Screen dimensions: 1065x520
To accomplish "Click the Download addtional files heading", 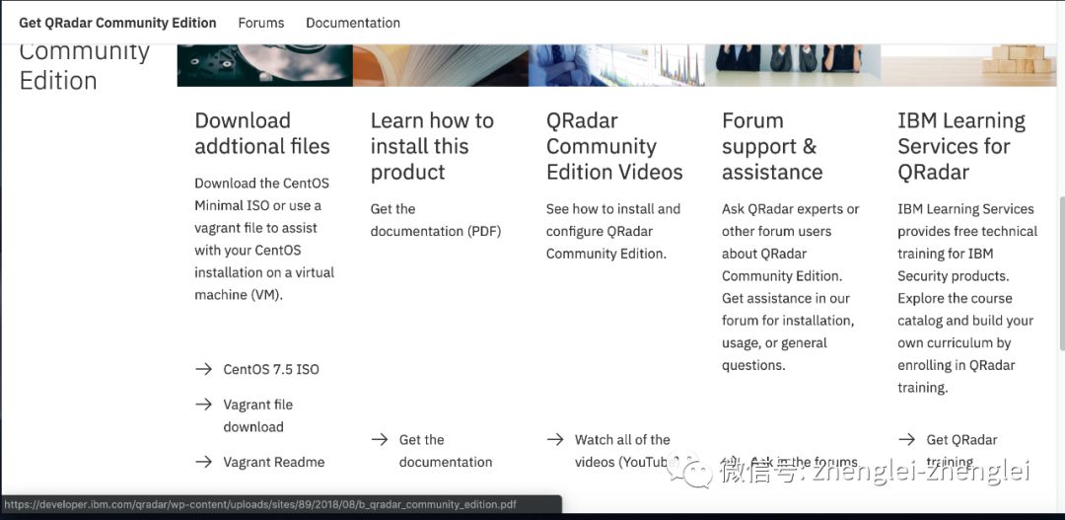I will click(x=262, y=133).
